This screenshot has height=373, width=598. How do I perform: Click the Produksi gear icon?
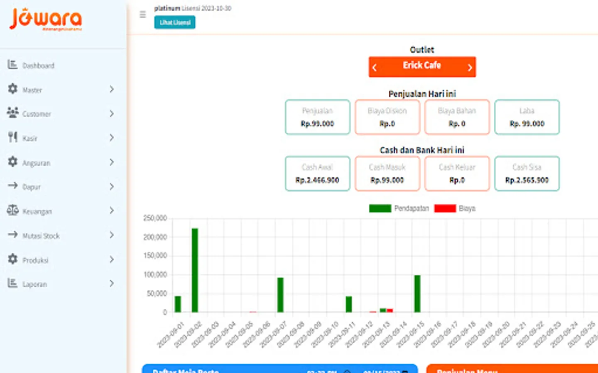[x=13, y=259]
